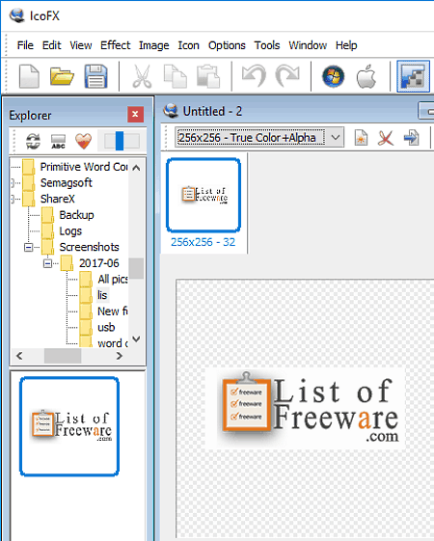Select the Screenshots folder
This screenshot has width=434, height=541.
tap(89, 247)
